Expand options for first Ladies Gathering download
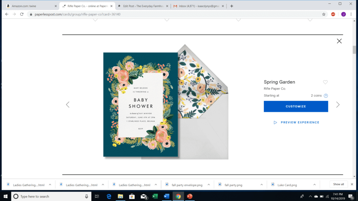Screen dimensions: 358x201 50,185
